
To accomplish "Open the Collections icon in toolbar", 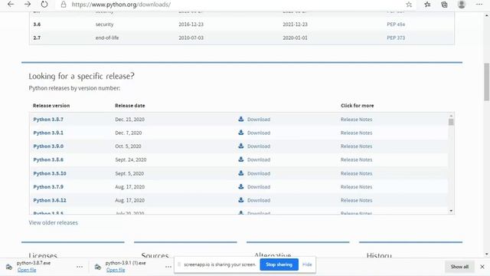I will pos(444,5).
